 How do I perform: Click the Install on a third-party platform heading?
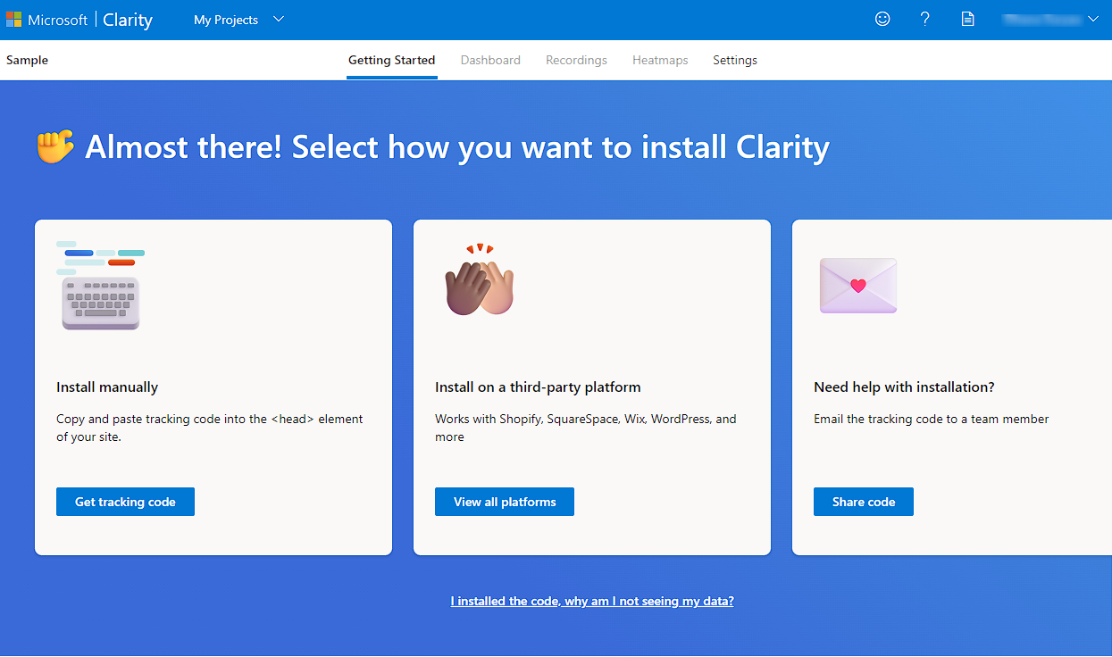[538, 387]
